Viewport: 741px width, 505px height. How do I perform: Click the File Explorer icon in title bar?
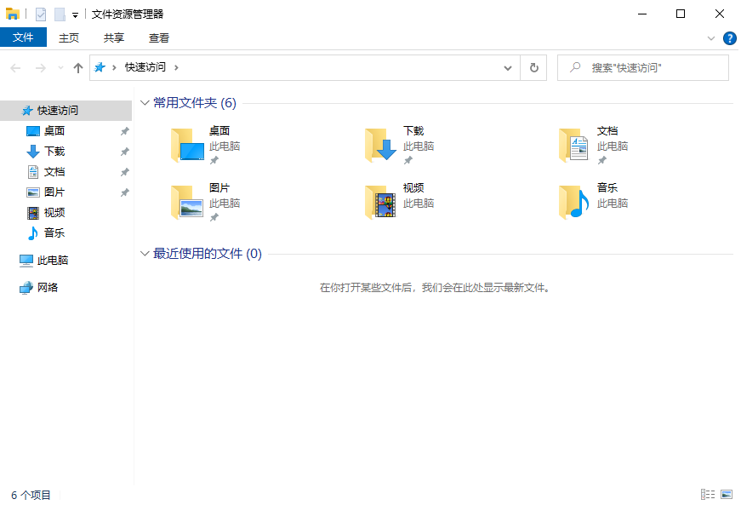pyautogui.click(x=12, y=14)
